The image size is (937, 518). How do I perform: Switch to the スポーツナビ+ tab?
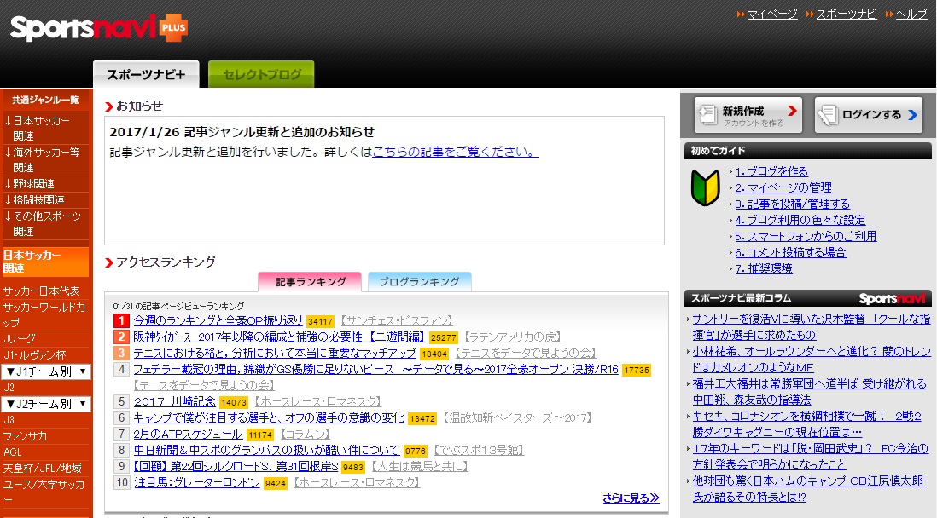(x=147, y=74)
